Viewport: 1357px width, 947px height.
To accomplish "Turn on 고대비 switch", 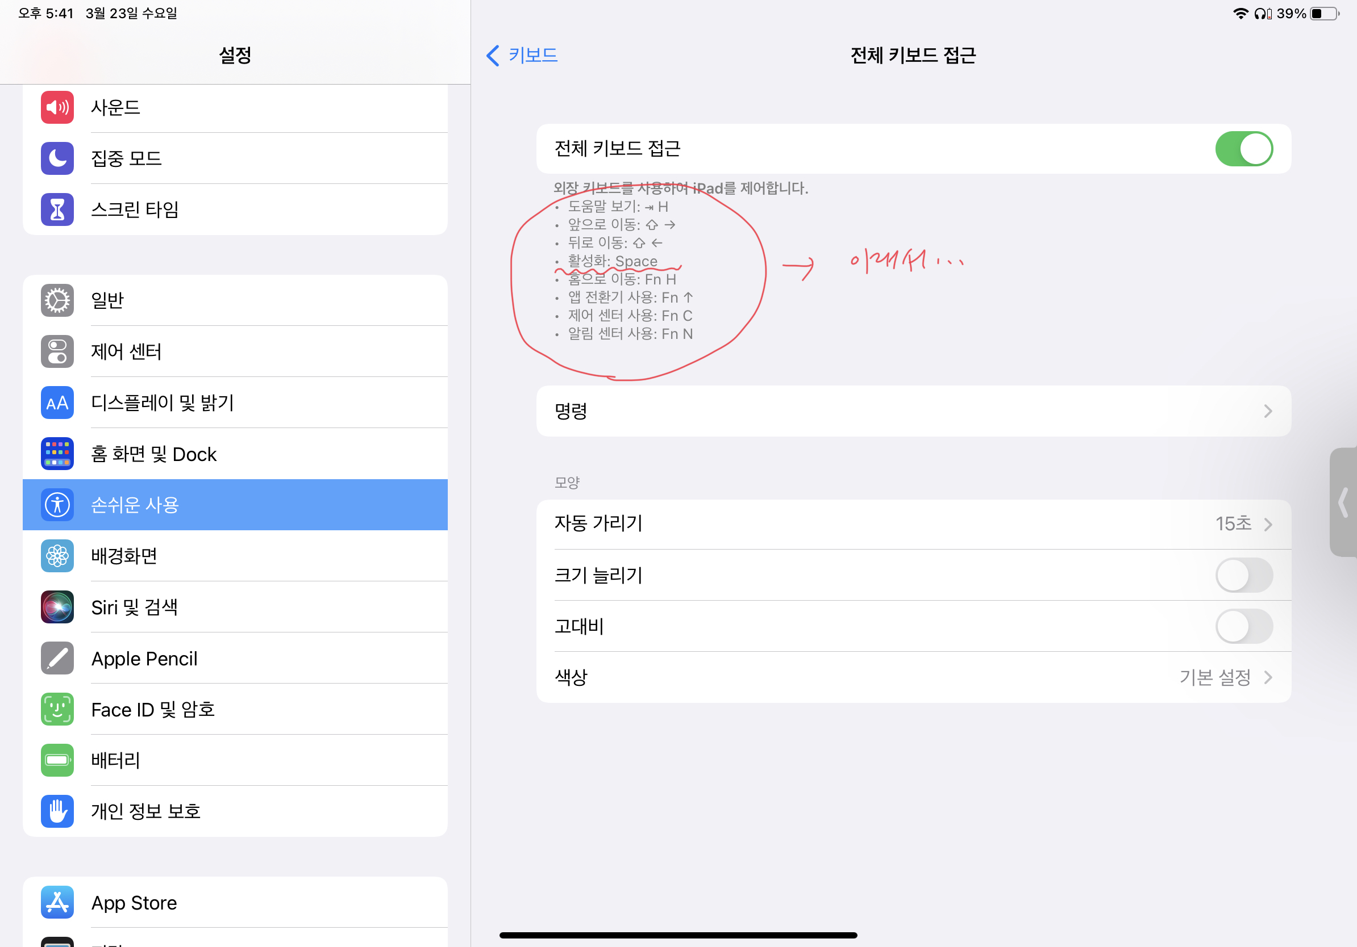I will pyautogui.click(x=1243, y=626).
